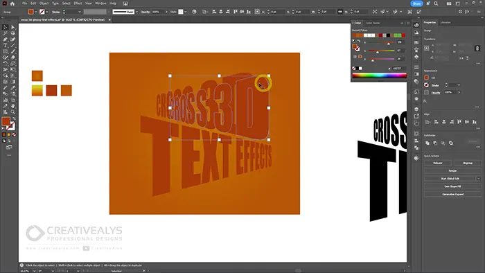The image size is (485, 273).
Task: Open the Color panel flyout menu icon
Action: [408, 23]
